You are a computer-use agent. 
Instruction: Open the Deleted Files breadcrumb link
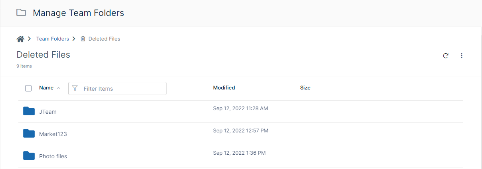[104, 39]
